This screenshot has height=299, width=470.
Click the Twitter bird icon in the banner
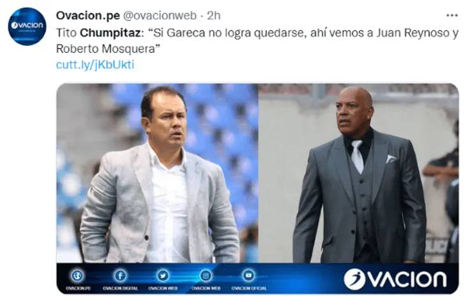(163, 275)
